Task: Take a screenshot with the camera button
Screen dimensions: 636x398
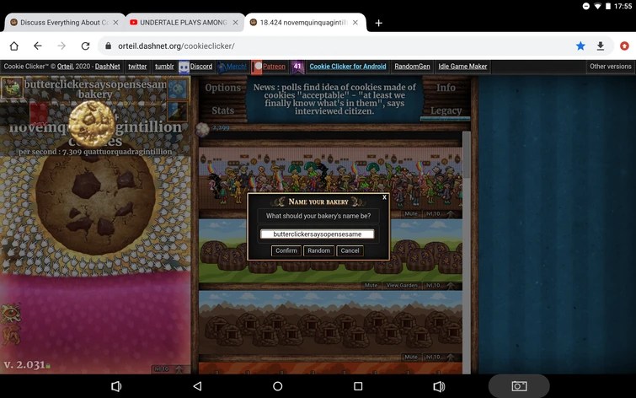Action: (x=519, y=386)
